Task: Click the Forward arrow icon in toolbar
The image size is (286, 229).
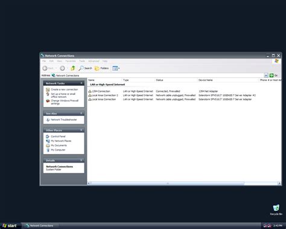Action: (62, 68)
